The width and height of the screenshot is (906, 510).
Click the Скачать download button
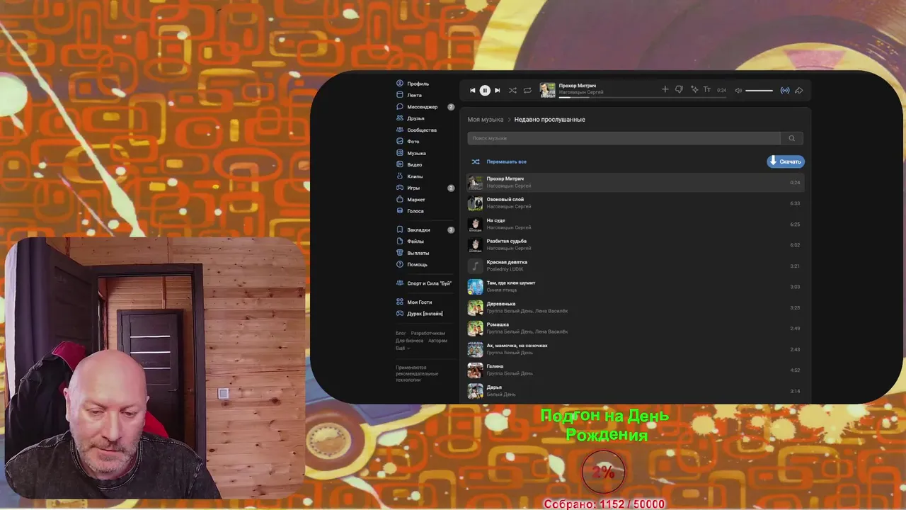coord(786,161)
